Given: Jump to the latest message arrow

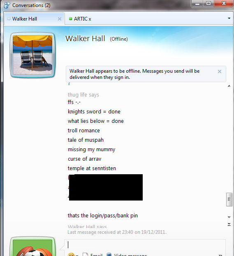Looking at the screenshot, I should [229, 224].
